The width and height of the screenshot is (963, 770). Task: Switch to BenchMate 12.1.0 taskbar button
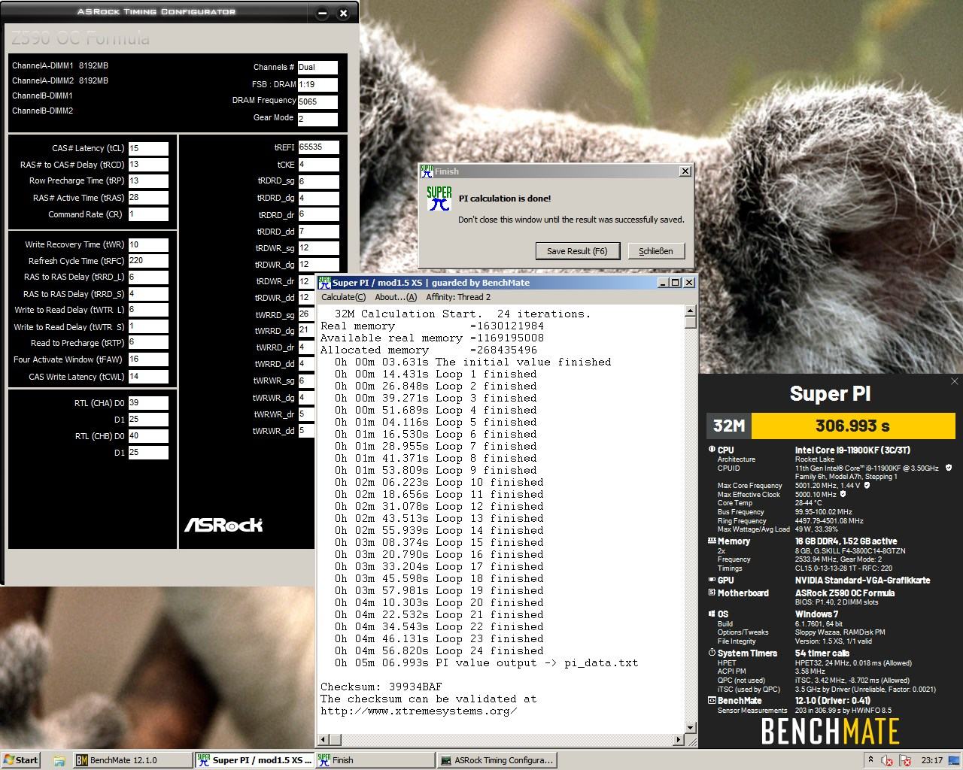pos(132,760)
